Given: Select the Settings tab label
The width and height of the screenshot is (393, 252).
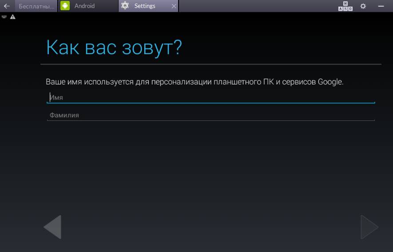Looking at the screenshot, I should coord(145,6).
